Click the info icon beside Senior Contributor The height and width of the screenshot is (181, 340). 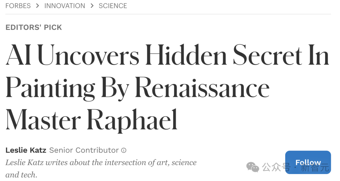point(124,150)
